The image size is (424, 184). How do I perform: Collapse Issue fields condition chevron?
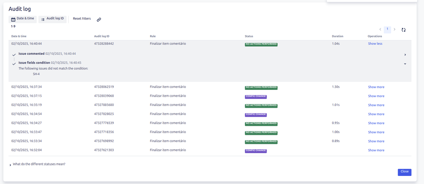pyautogui.click(x=405, y=64)
